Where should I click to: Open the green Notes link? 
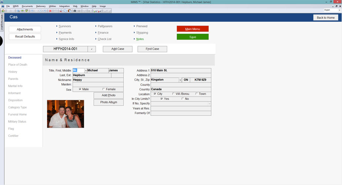[140, 39]
